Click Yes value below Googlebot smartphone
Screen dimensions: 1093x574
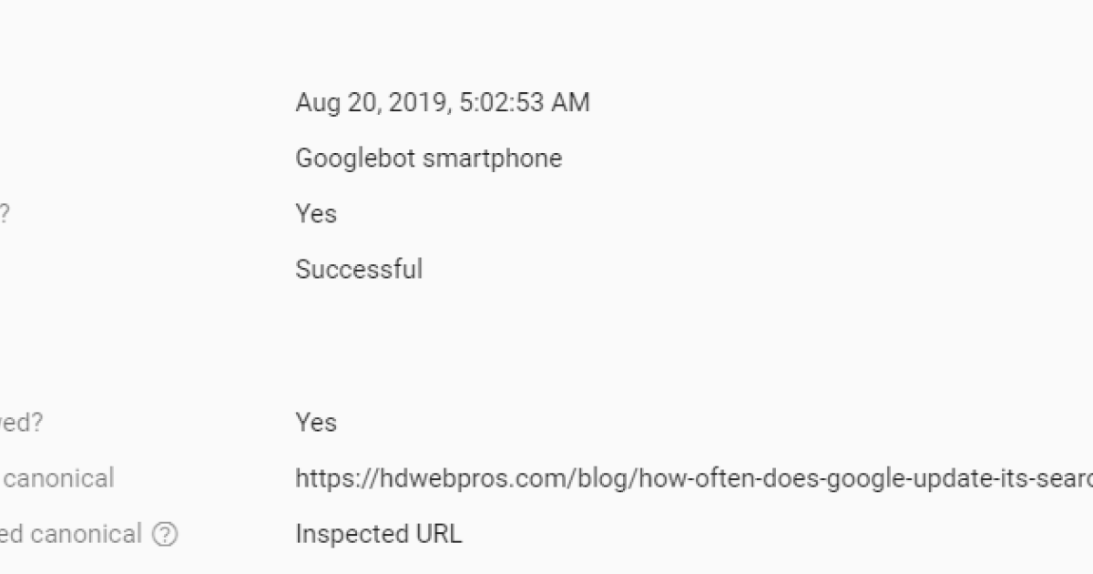(316, 214)
